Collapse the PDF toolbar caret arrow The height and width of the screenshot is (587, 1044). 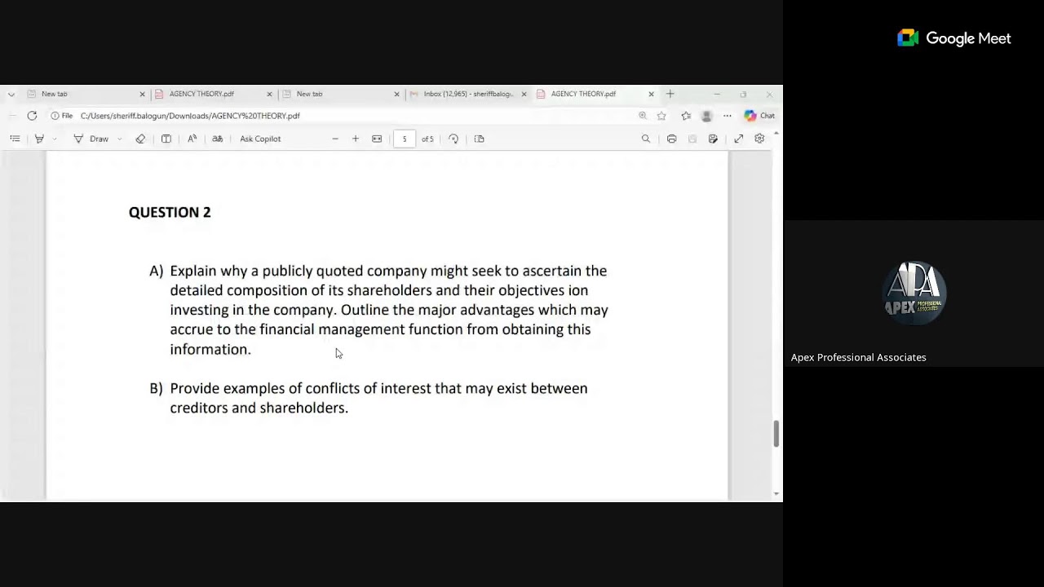pos(776,133)
